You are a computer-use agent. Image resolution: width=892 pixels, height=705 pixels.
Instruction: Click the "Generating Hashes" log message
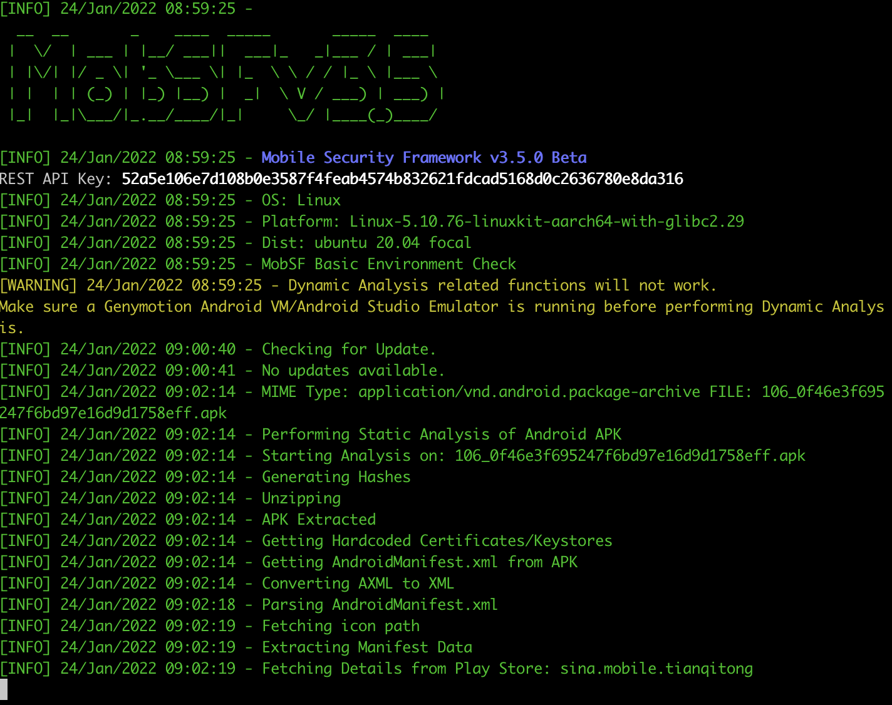[x=336, y=477]
